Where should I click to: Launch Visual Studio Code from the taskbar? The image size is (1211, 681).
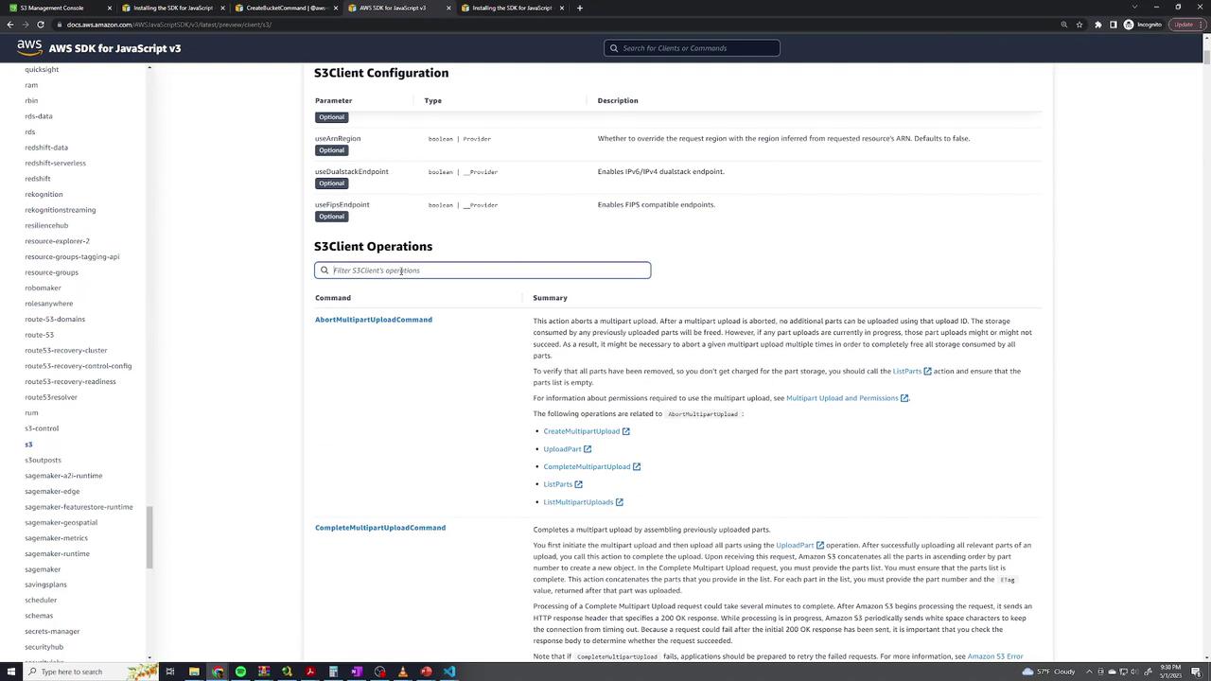(x=449, y=672)
